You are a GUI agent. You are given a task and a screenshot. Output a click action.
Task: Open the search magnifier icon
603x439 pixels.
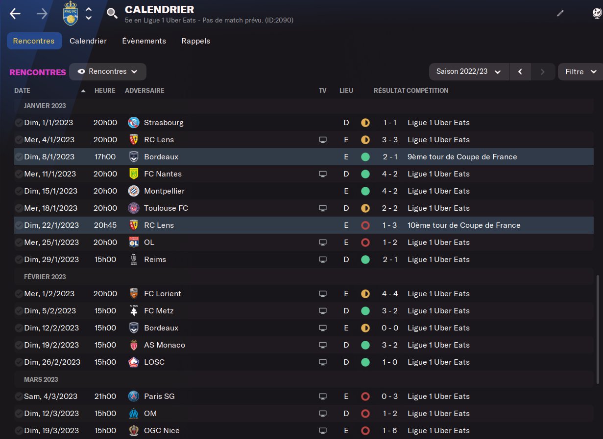[x=112, y=14]
